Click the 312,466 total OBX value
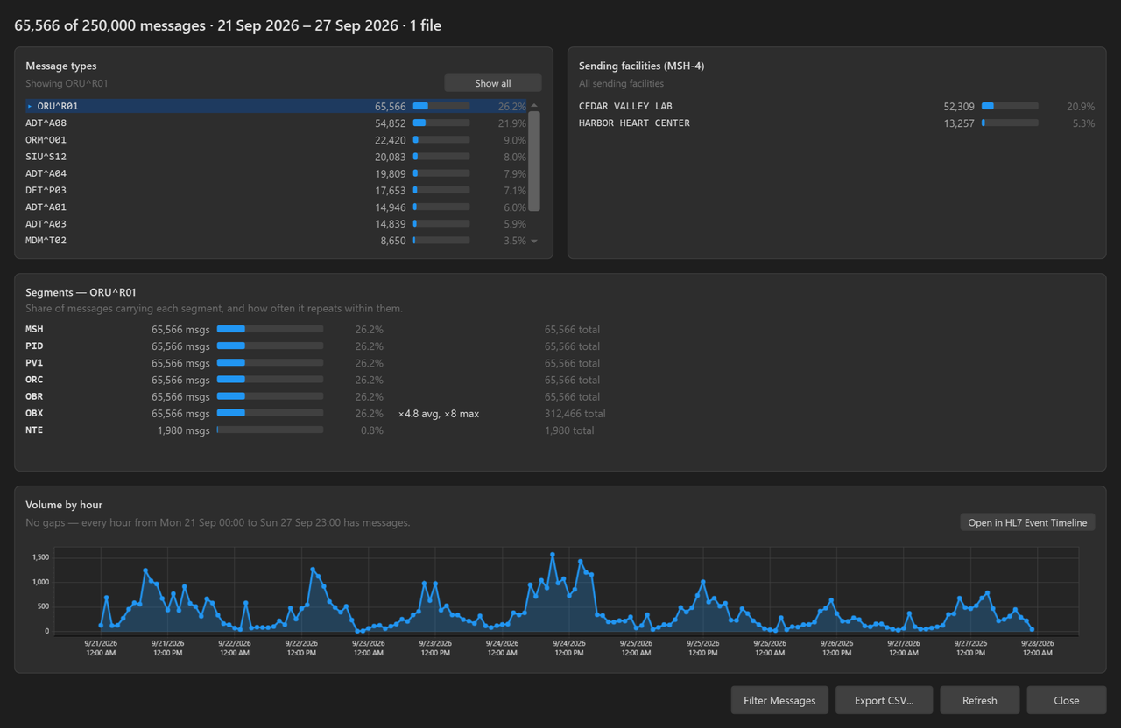 [x=575, y=414]
